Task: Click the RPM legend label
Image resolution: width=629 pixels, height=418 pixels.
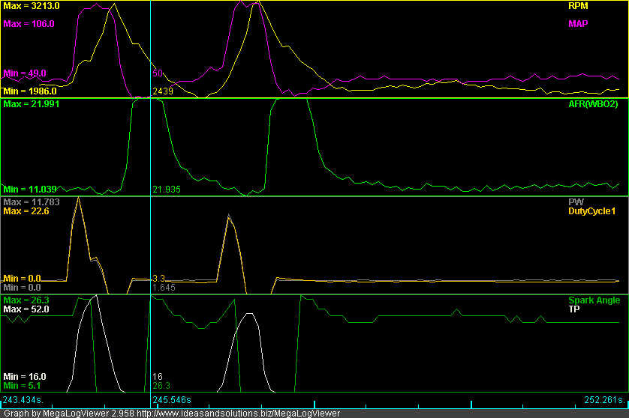Action: pos(578,6)
